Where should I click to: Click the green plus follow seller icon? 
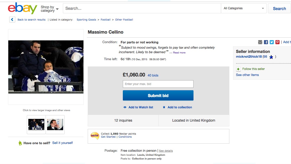(238, 69)
